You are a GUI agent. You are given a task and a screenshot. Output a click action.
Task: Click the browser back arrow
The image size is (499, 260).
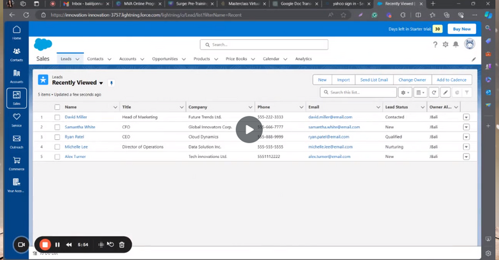[x=12, y=15]
